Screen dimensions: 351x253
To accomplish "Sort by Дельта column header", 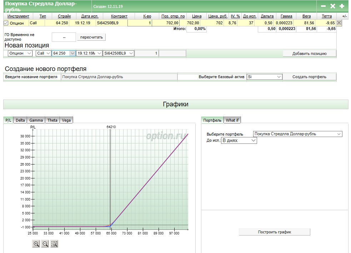I will pos(267,16).
